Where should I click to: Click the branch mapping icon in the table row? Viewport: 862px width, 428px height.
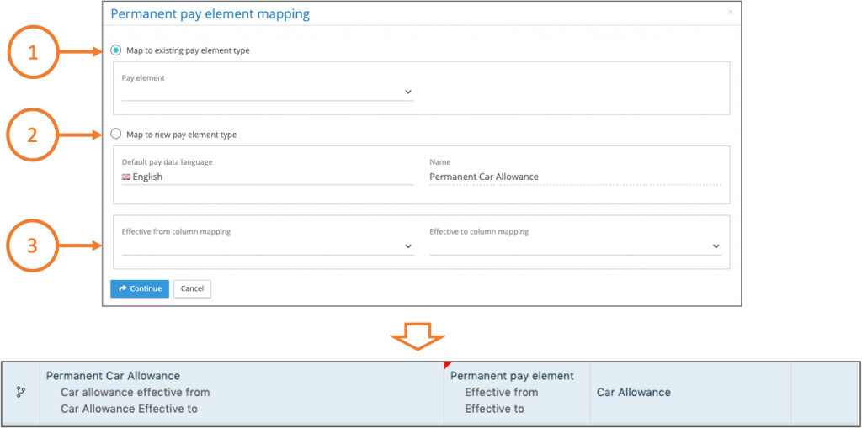pos(21,392)
